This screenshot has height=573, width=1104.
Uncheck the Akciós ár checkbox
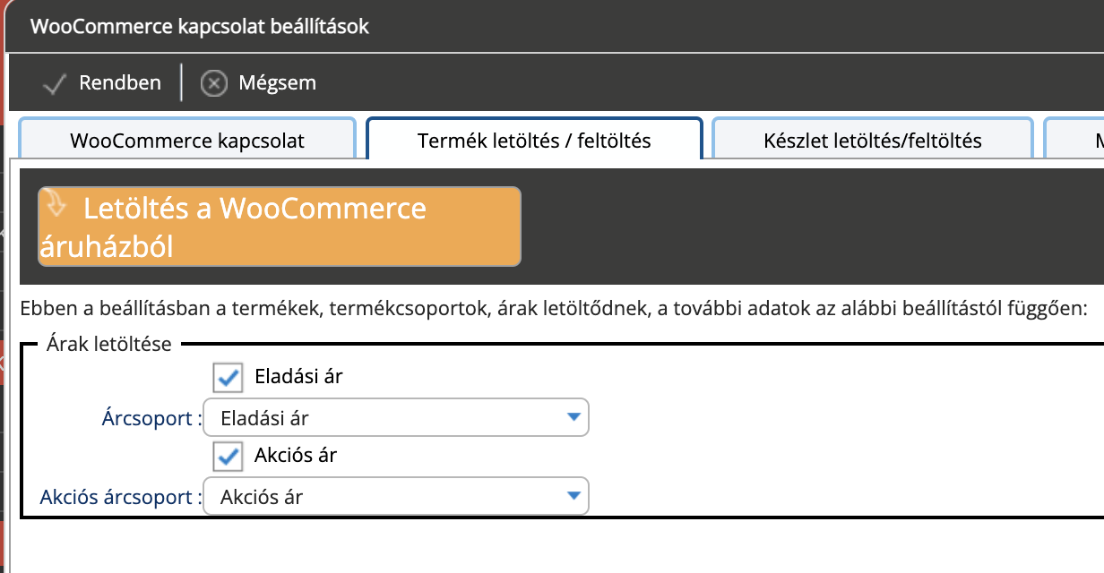[228, 456]
